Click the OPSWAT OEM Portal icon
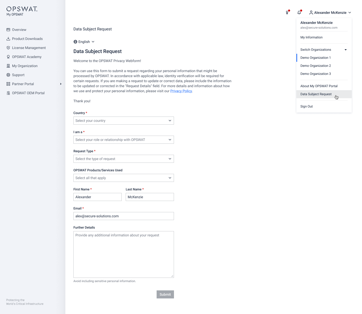This screenshot has height=314, width=362. pyautogui.click(x=8, y=93)
